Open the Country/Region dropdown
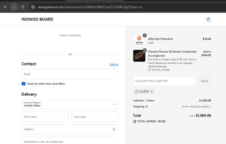226x144 pixels. click(x=70, y=104)
